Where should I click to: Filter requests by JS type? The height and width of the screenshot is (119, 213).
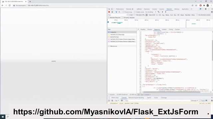click(x=157, y=15)
